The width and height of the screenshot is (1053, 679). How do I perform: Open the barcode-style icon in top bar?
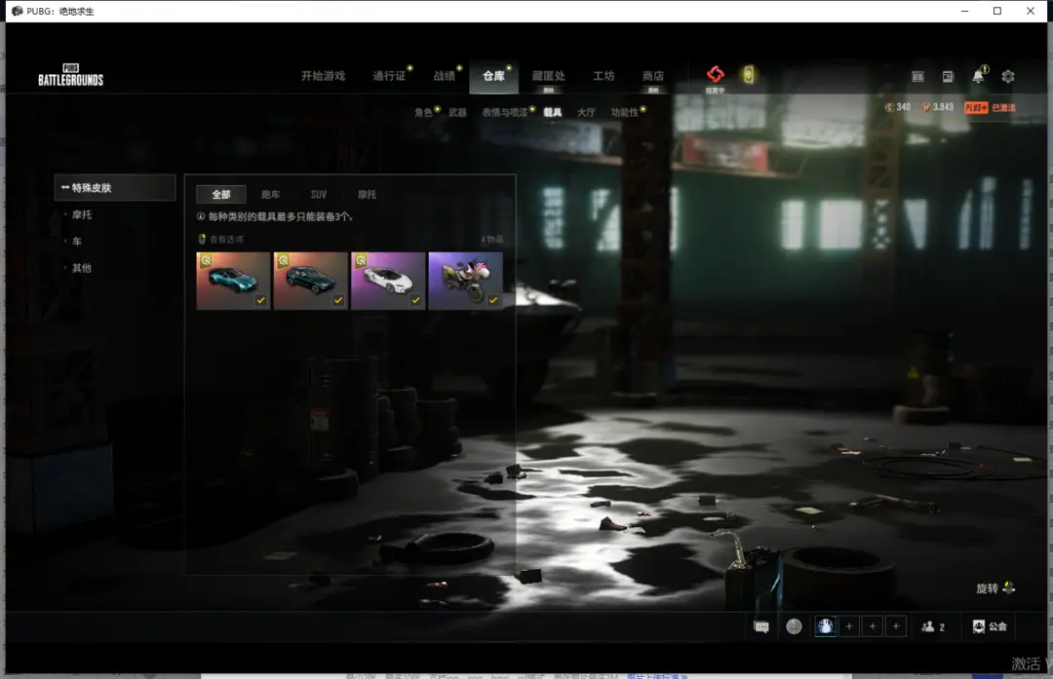click(x=918, y=77)
